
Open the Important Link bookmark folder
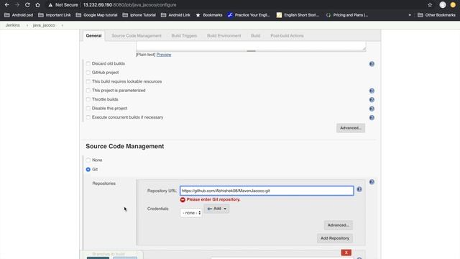55,15
